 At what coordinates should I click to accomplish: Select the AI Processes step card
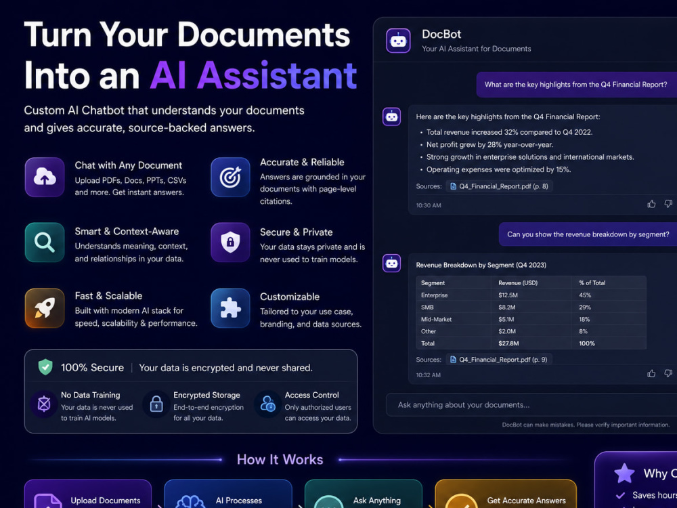click(228, 494)
